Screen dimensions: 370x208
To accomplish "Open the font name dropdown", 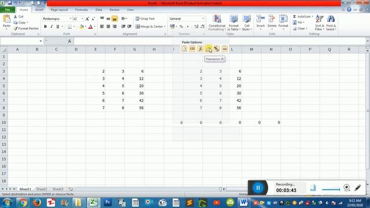I will (x=71, y=18).
